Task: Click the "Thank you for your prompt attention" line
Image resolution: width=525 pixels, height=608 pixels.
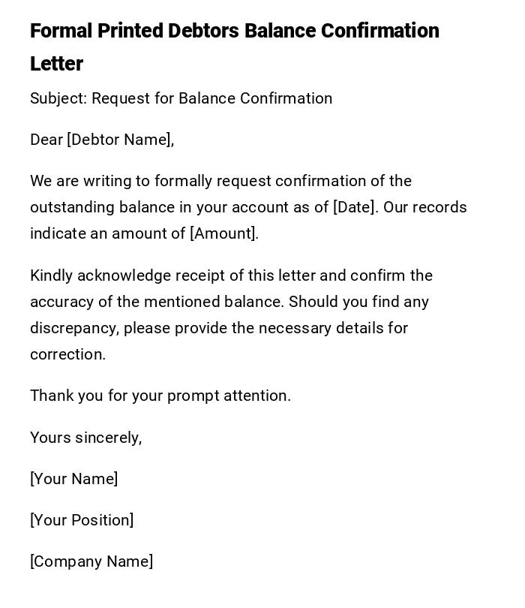Action: pos(160,396)
